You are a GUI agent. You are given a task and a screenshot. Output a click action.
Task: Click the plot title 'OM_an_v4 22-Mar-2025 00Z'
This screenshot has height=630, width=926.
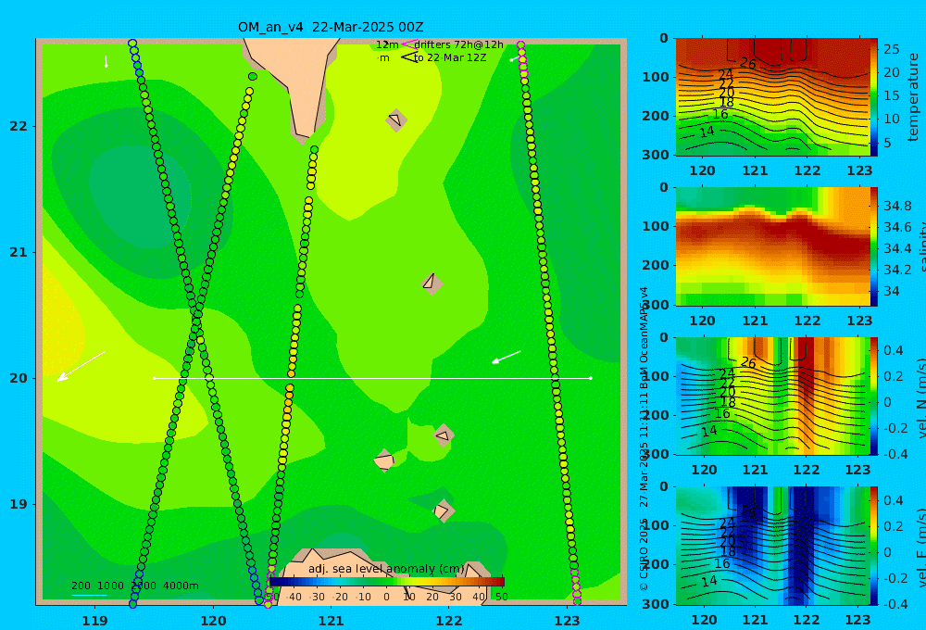tap(331, 27)
